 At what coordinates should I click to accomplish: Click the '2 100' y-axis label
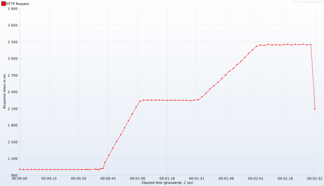[x=13, y=109]
